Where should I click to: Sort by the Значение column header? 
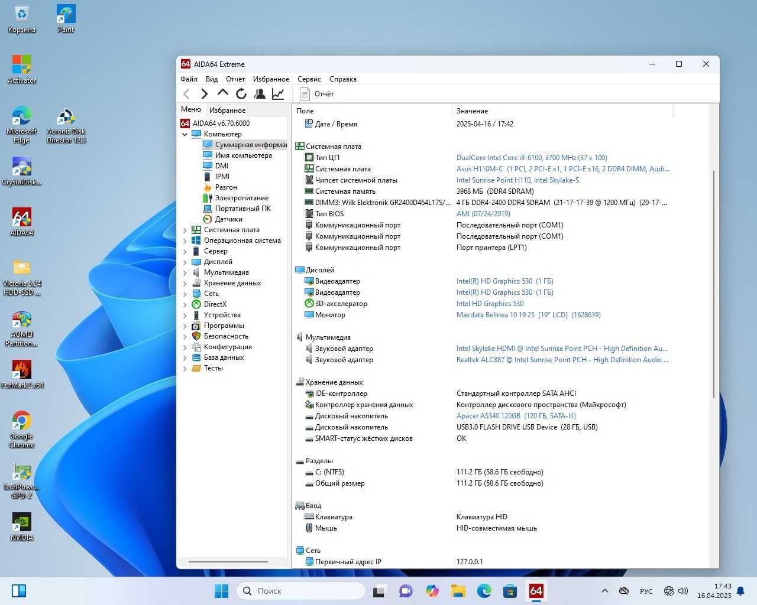tap(562, 111)
